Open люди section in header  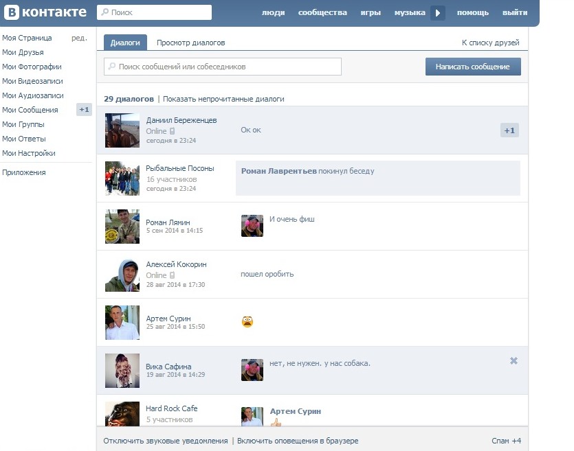click(273, 12)
